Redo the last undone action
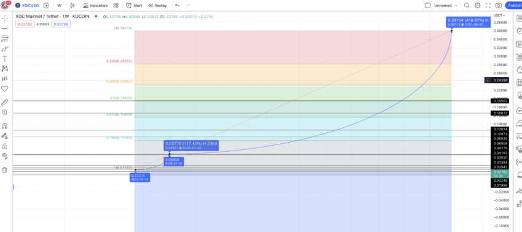The height and width of the screenshot is (232, 522). pyautogui.click(x=188, y=6)
